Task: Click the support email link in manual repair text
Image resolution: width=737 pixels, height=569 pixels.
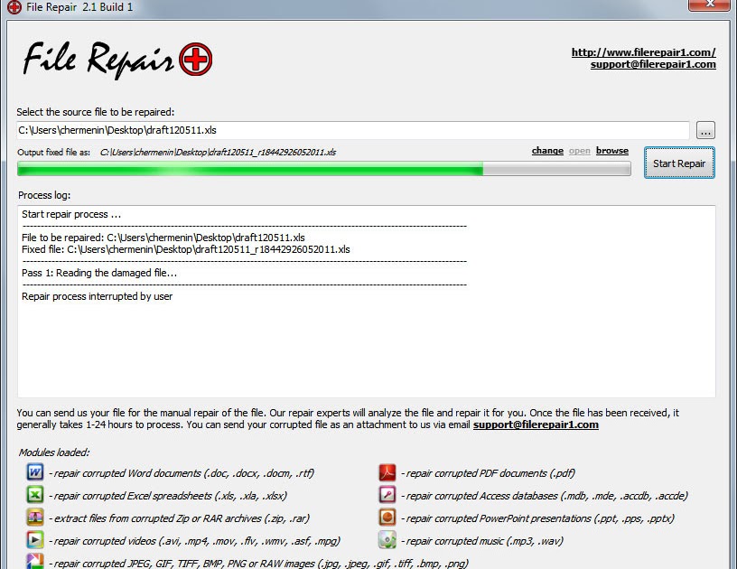Action: point(536,424)
